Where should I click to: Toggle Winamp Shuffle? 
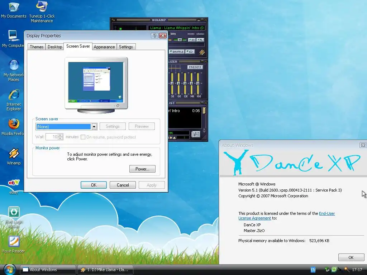[177, 52]
